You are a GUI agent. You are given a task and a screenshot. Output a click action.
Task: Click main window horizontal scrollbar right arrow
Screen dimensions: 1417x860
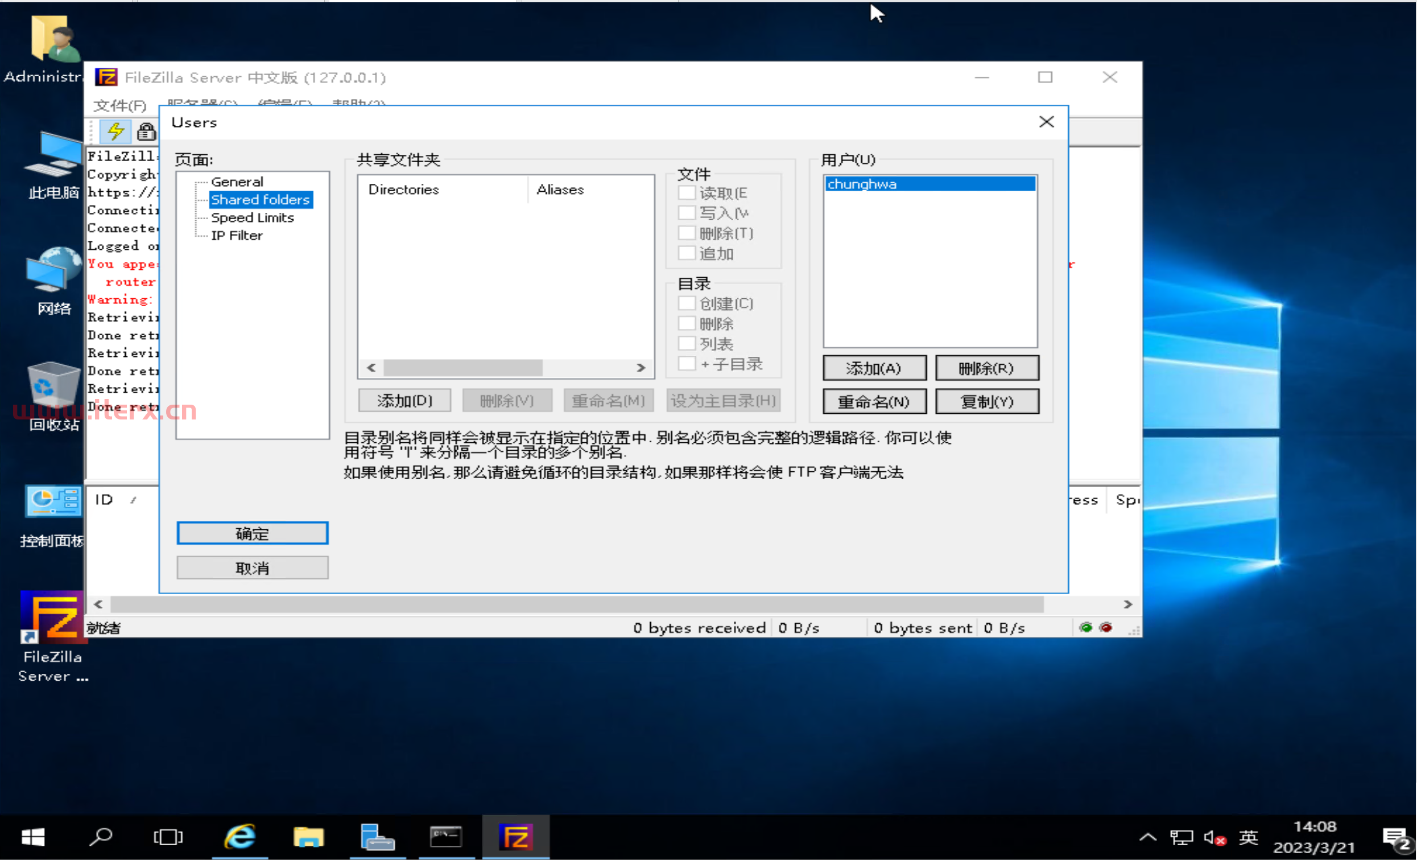tap(1127, 604)
